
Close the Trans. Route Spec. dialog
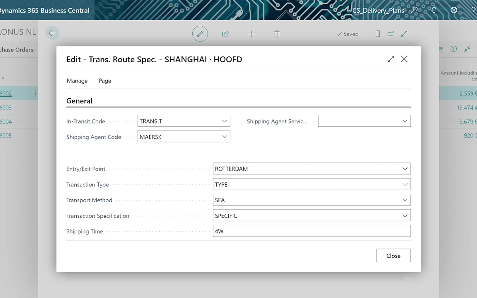pyautogui.click(x=404, y=59)
